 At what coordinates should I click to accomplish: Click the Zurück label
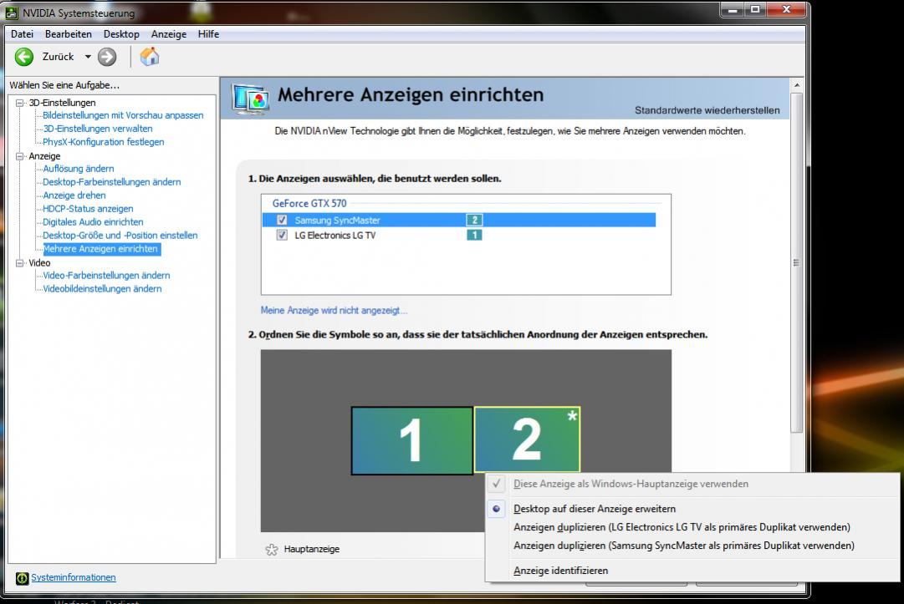[x=59, y=57]
